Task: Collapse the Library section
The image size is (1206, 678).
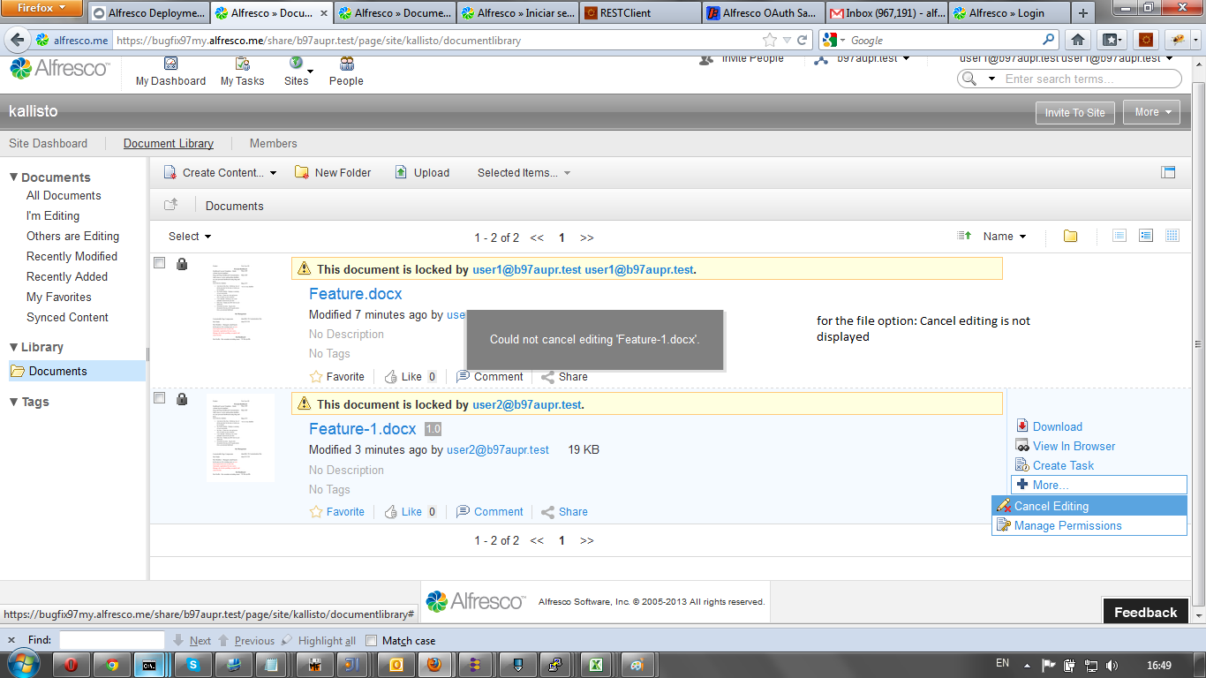Action: point(36,347)
